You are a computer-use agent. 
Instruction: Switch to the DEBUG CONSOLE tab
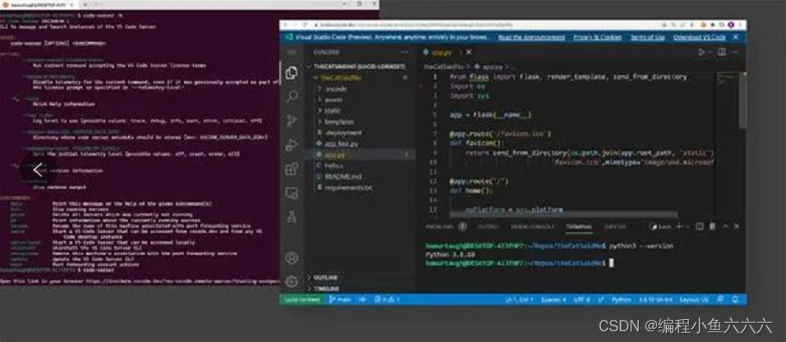click(532, 227)
